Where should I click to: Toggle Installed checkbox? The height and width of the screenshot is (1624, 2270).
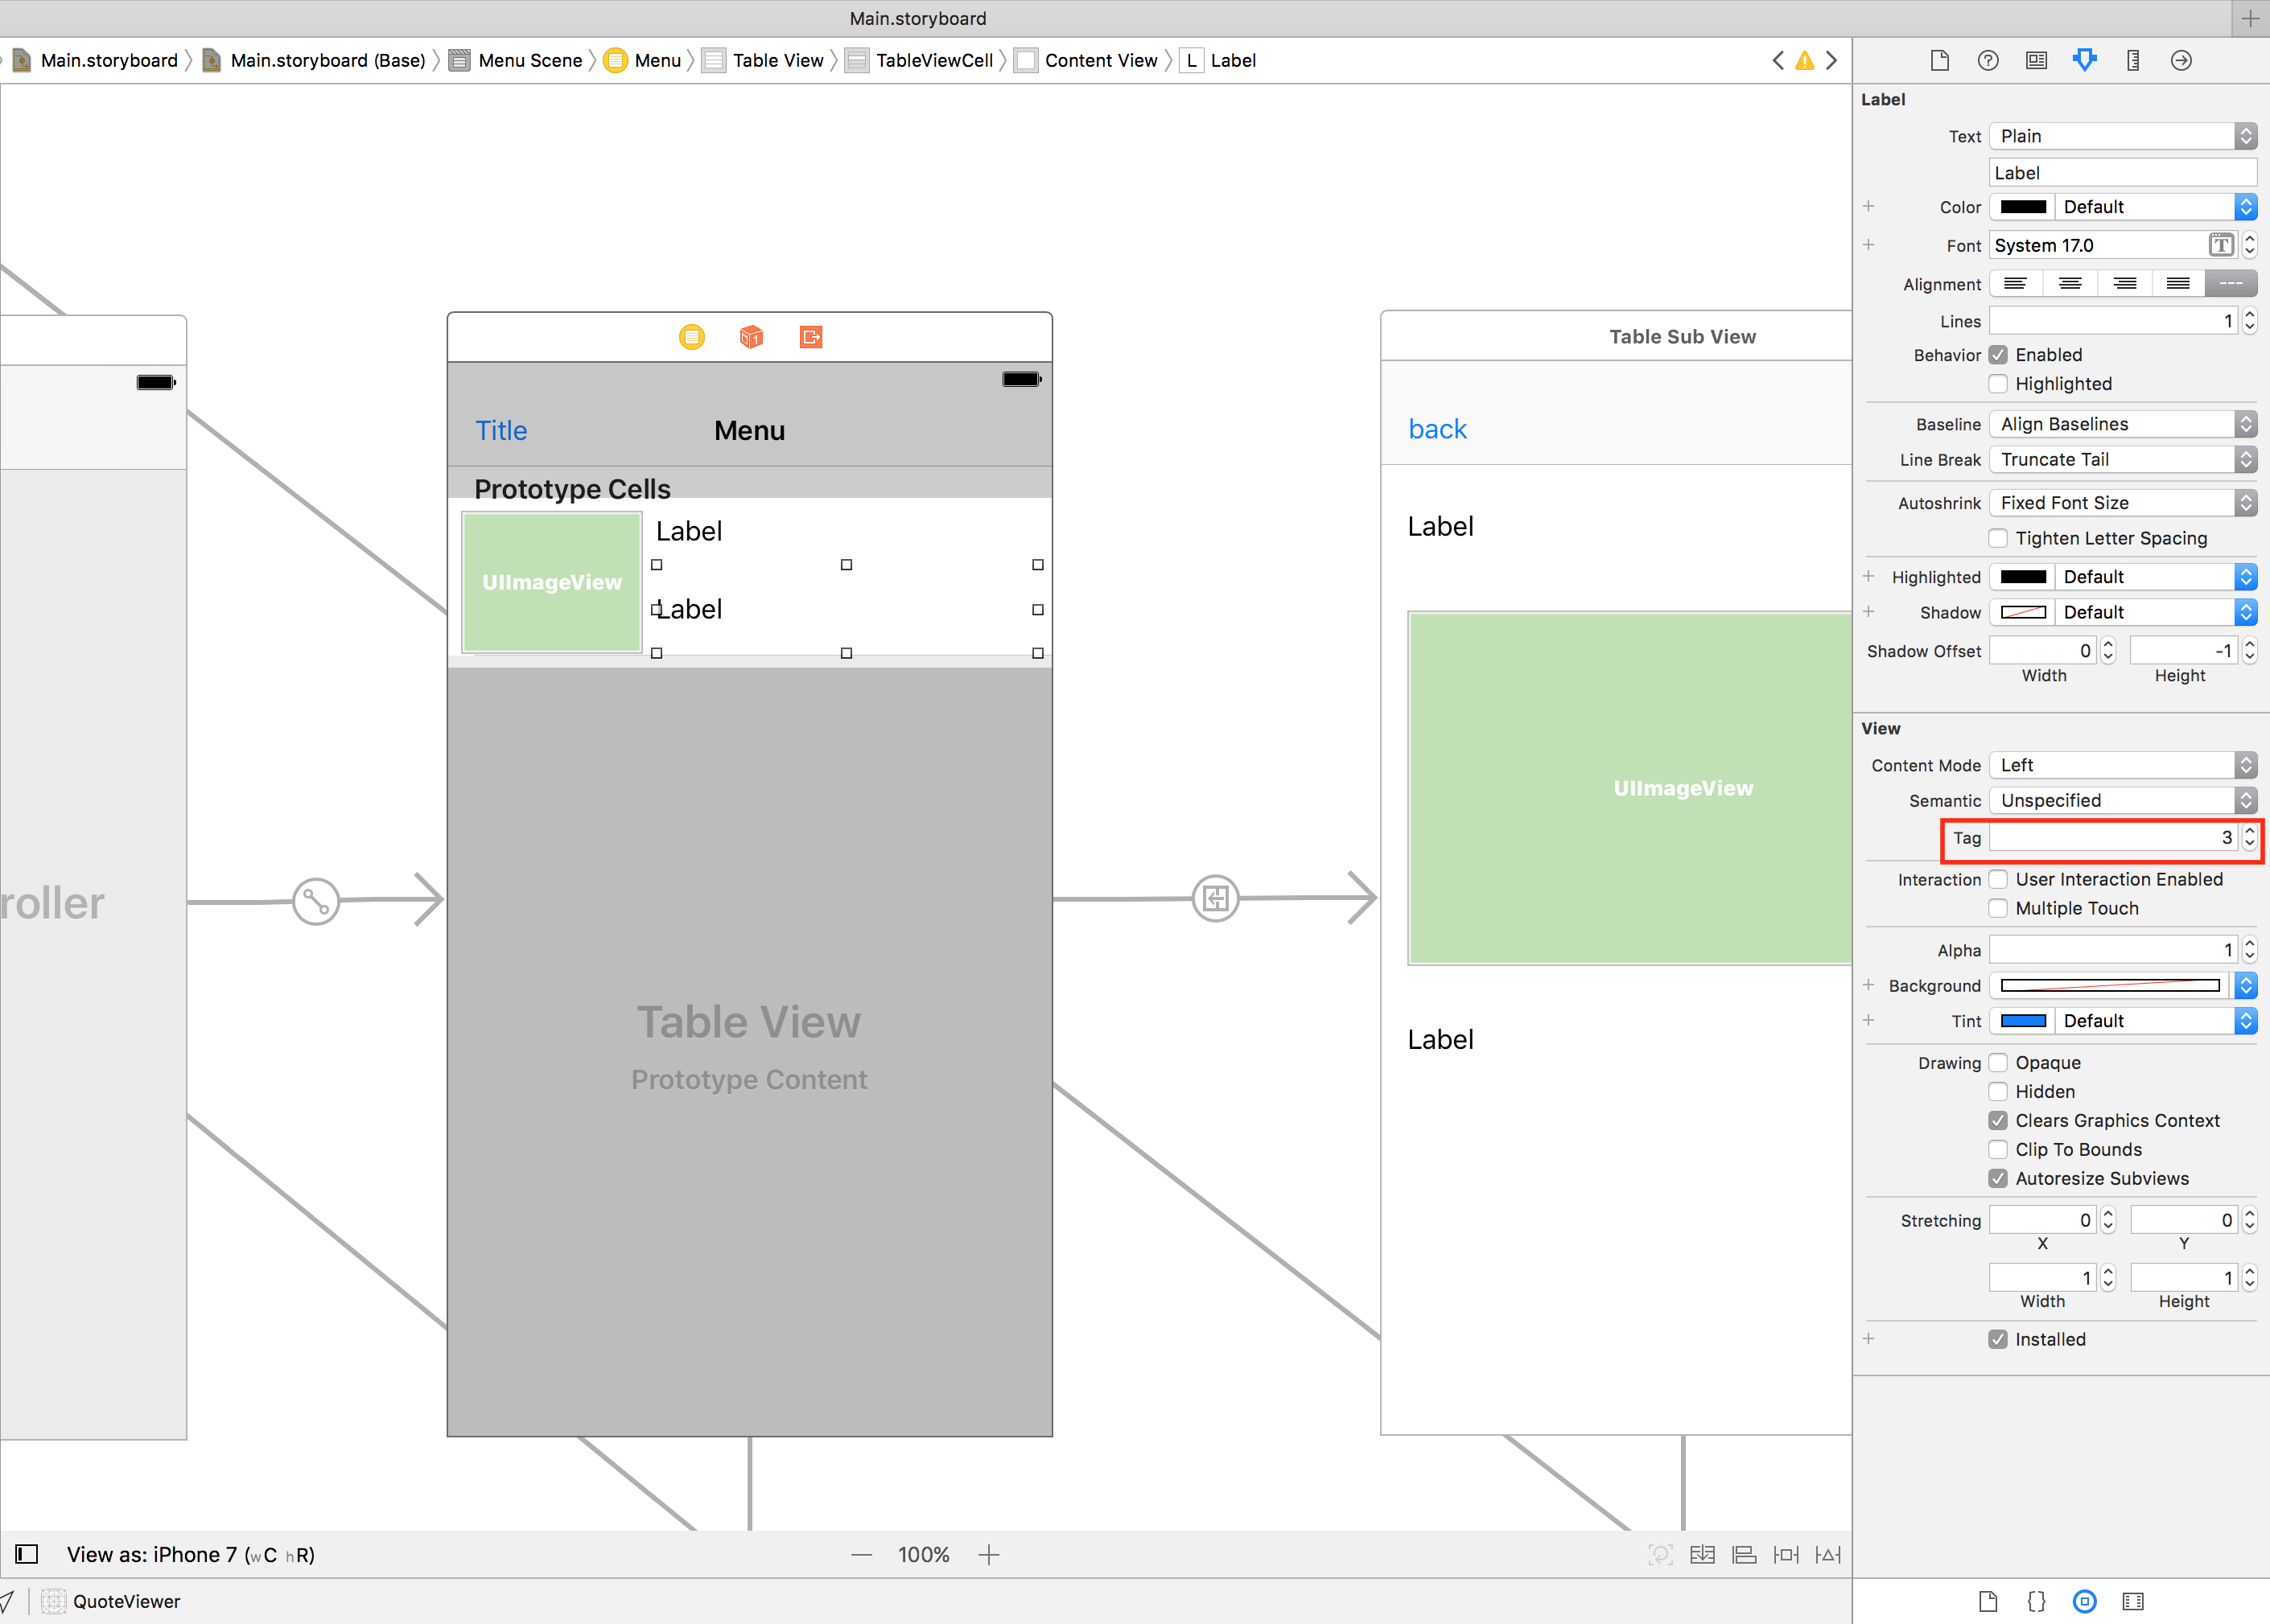pyautogui.click(x=1998, y=1339)
